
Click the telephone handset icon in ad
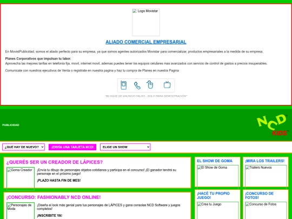137,85
